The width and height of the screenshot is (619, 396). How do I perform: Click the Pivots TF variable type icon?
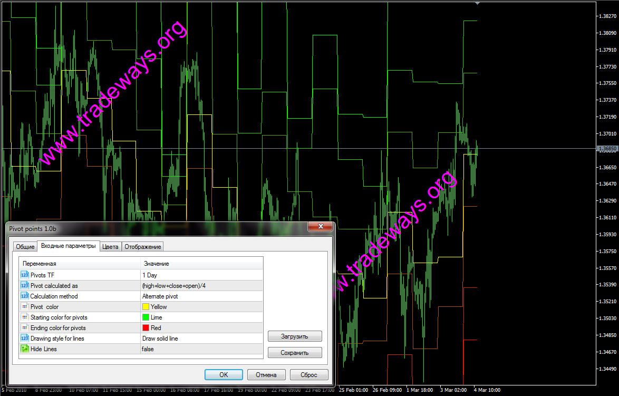click(x=24, y=275)
